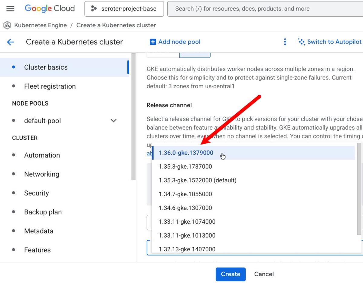Expand the default-pool chevron

(x=113, y=121)
